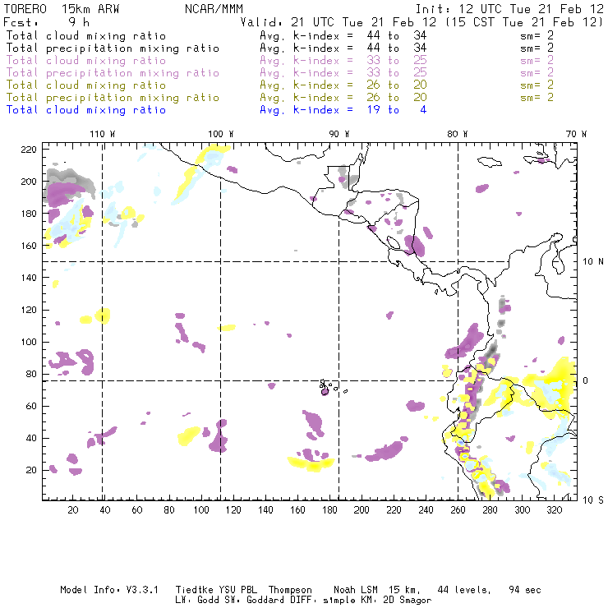Click the "Thompson" microphysics label

[290, 590]
